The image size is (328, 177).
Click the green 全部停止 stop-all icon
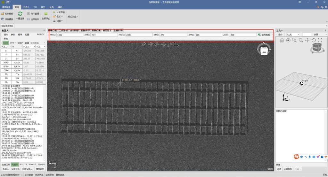46,14
